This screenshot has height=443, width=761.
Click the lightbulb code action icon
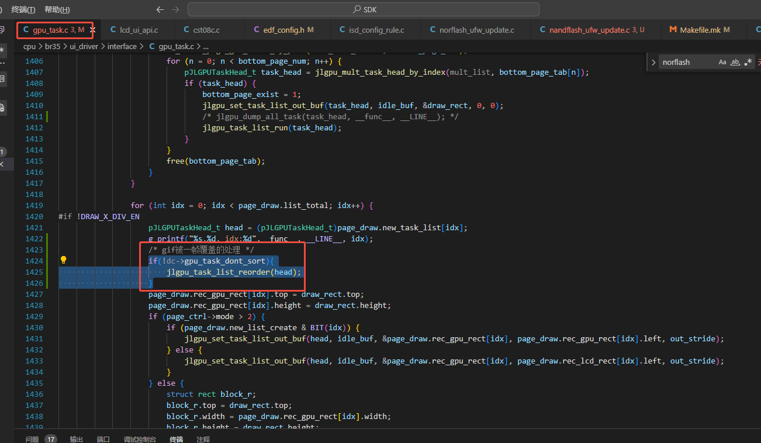[64, 260]
